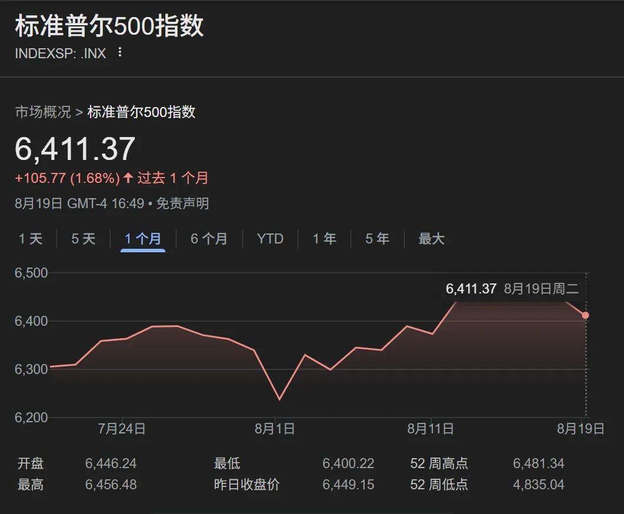Click the 52 周低点 value 4,835.04
Image resolution: width=624 pixels, height=514 pixels.
[x=539, y=484]
